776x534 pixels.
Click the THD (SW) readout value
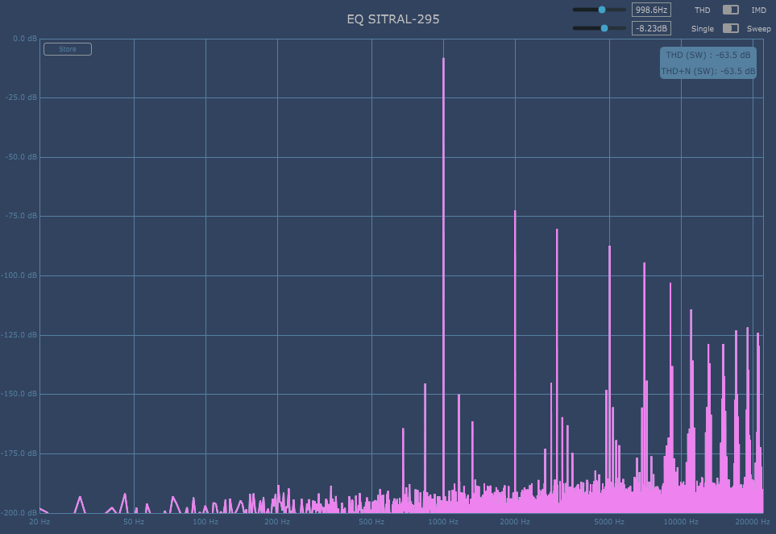pos(708,55)
